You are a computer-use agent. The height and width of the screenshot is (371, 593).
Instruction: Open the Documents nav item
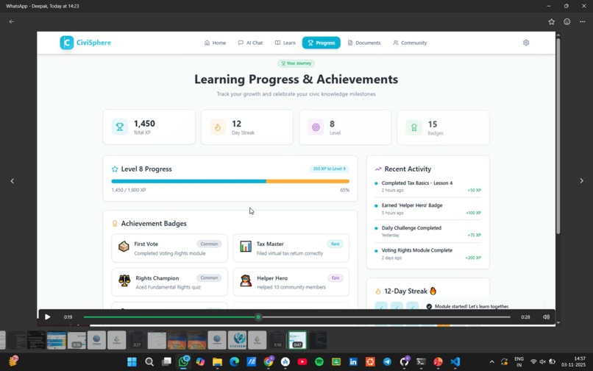364,43
